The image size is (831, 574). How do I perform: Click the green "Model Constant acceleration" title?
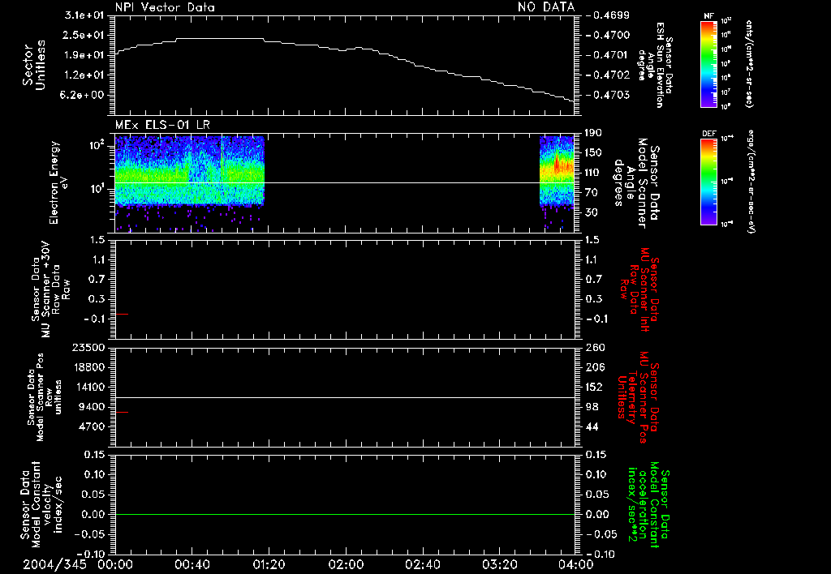[x=648, y=505]
